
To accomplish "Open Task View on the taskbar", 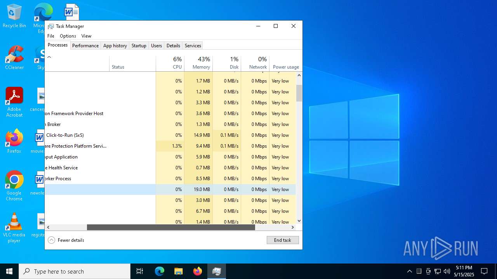I will 140,271.
